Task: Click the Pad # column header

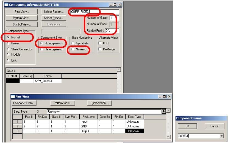Action: point(29,117)
